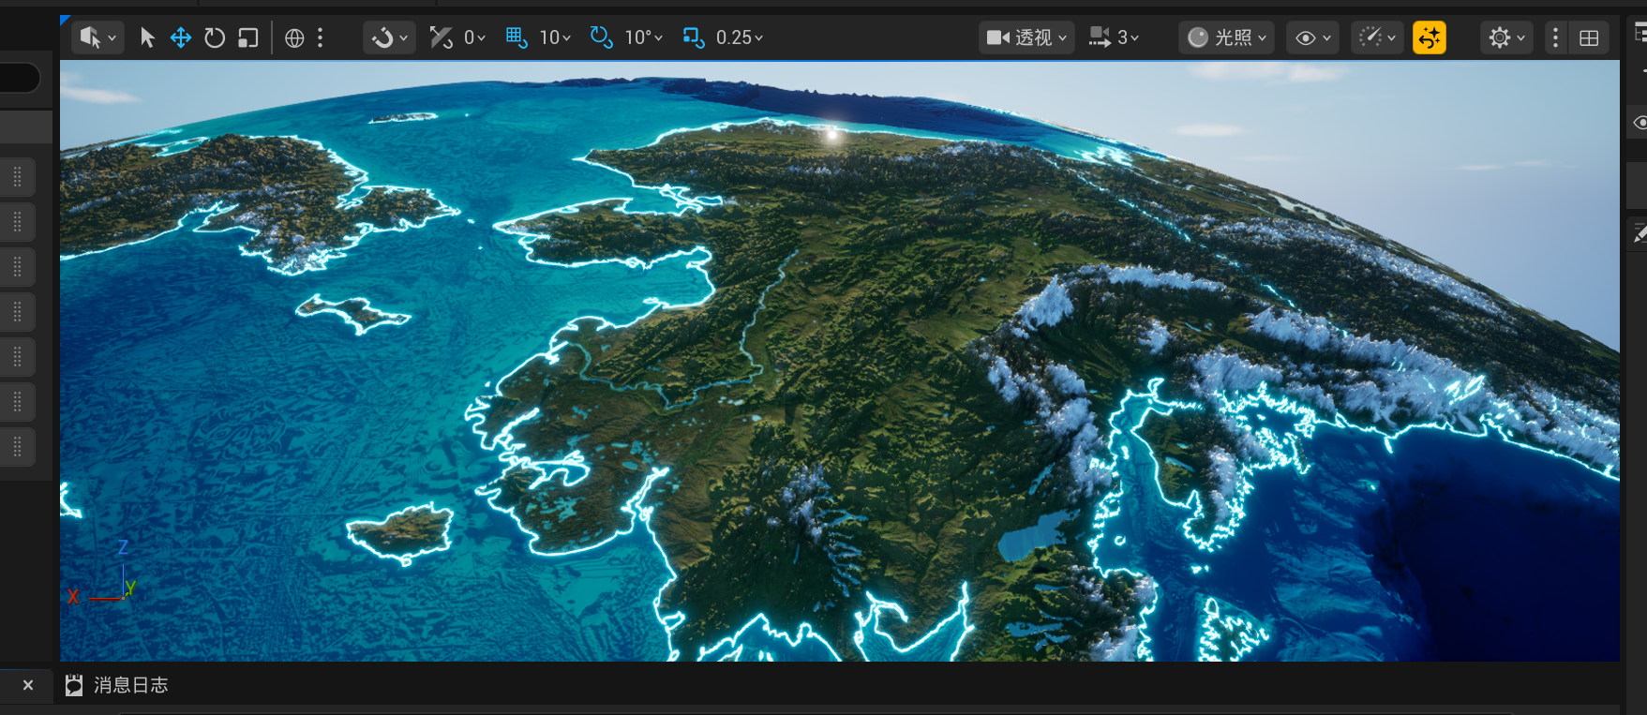Viewport: 1647px width, 715px height.
Task: Open the 光照 lit view mode menu
Action: (1226, 37)
